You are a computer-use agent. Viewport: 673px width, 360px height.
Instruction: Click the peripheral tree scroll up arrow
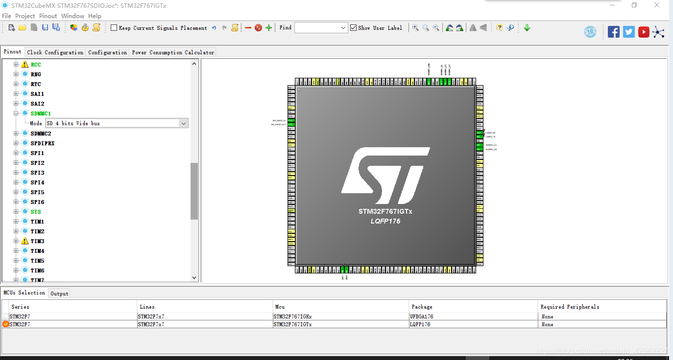tap(194, 64)
